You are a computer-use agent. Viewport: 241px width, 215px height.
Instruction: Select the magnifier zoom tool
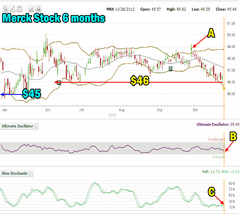(5, 9)
